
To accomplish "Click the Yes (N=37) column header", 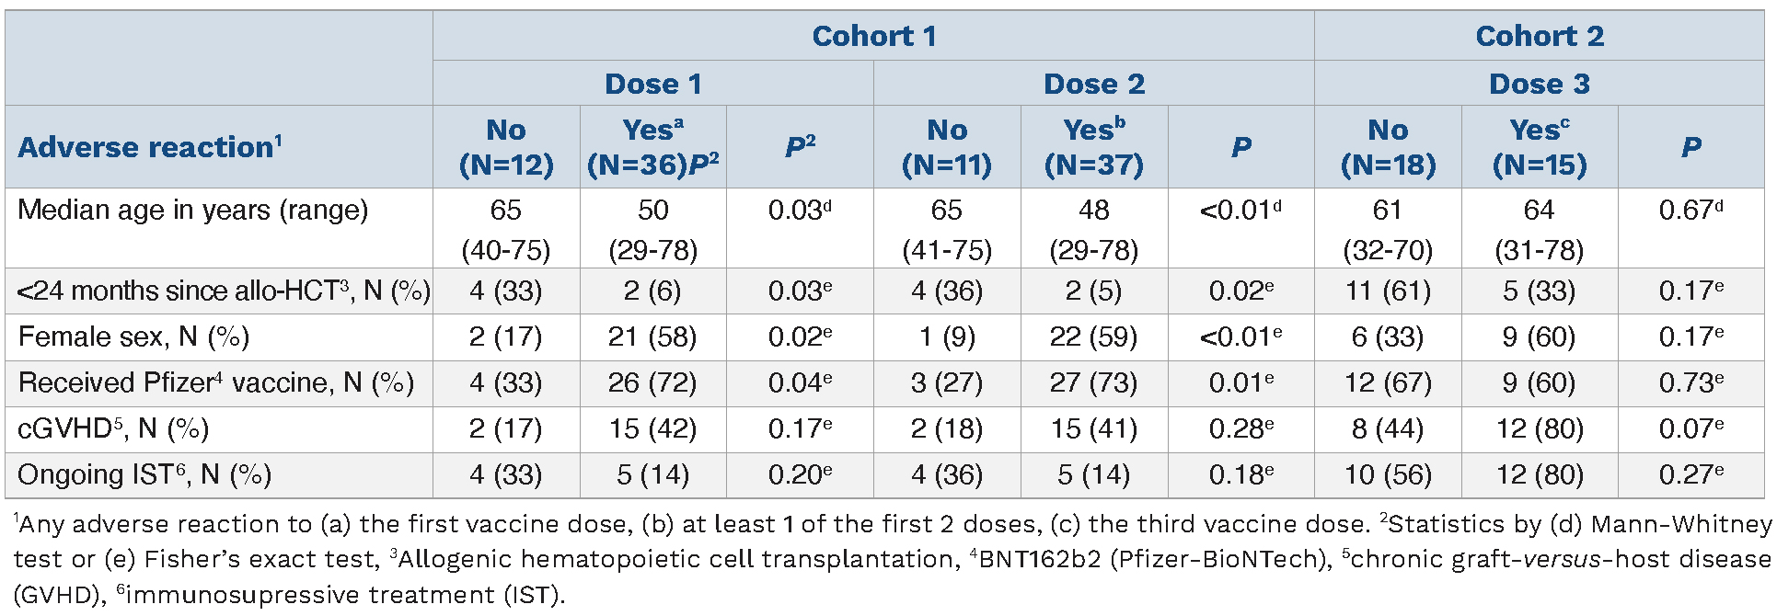I will coord(1093,147).
